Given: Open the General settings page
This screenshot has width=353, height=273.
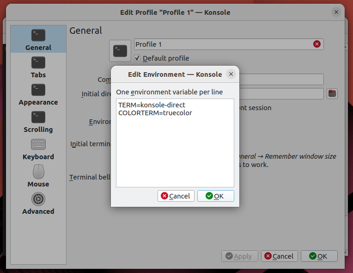Looking at the screenshot, I should 38,40.
